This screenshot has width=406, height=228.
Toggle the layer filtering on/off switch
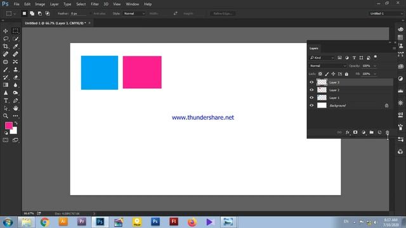coord(376,57)
